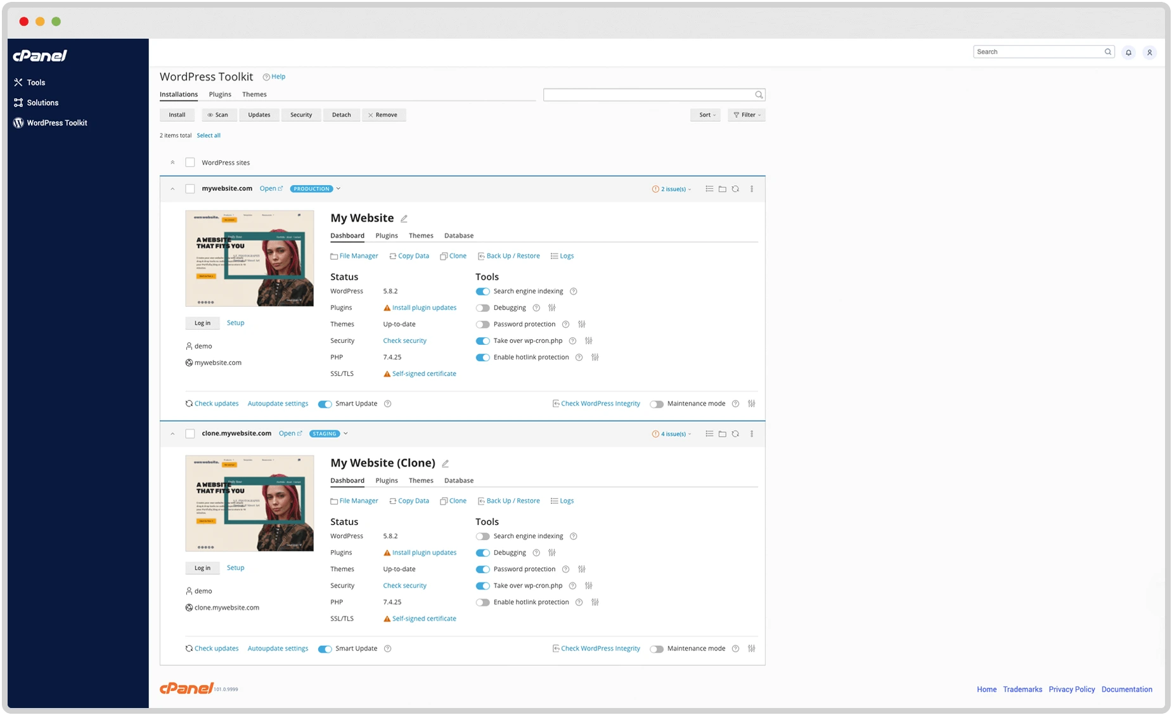Disable Search engine indexing for My Website

coord(482,291)
